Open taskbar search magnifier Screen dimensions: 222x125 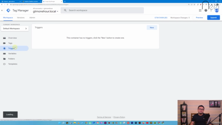click(63, 123)
